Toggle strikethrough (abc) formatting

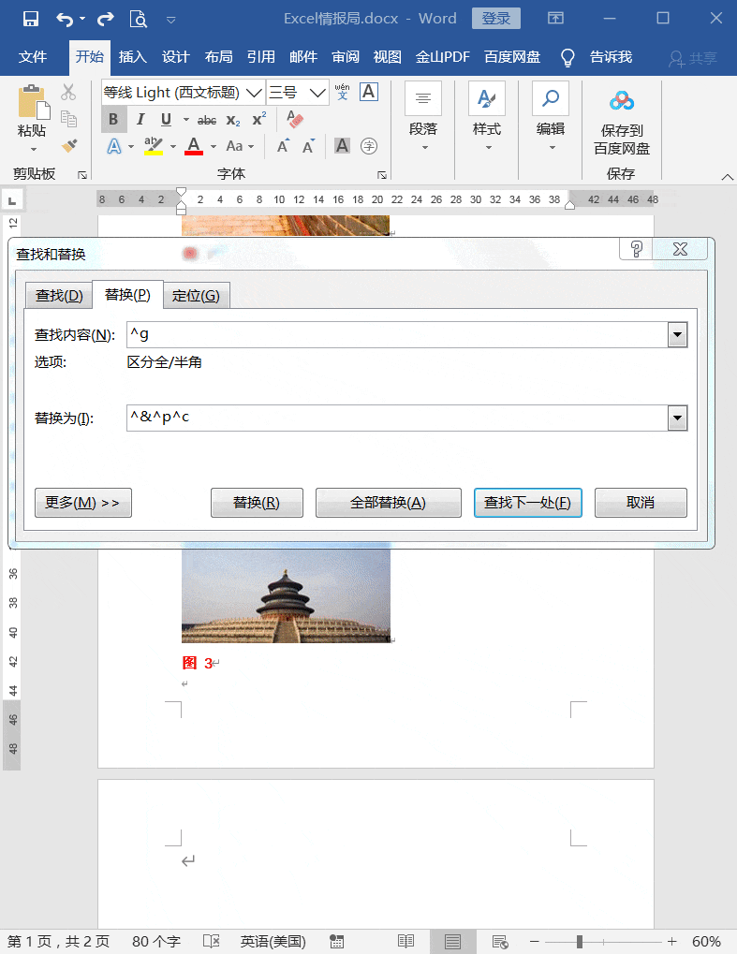point(207,120)
